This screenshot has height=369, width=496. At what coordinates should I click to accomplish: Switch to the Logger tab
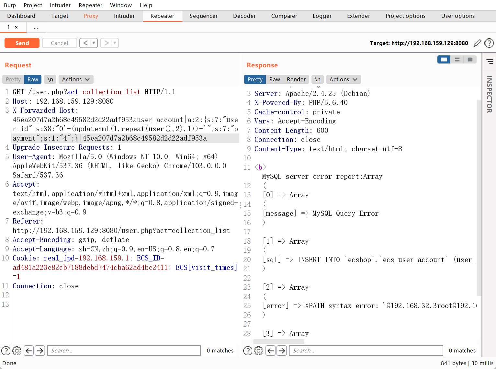322,16
